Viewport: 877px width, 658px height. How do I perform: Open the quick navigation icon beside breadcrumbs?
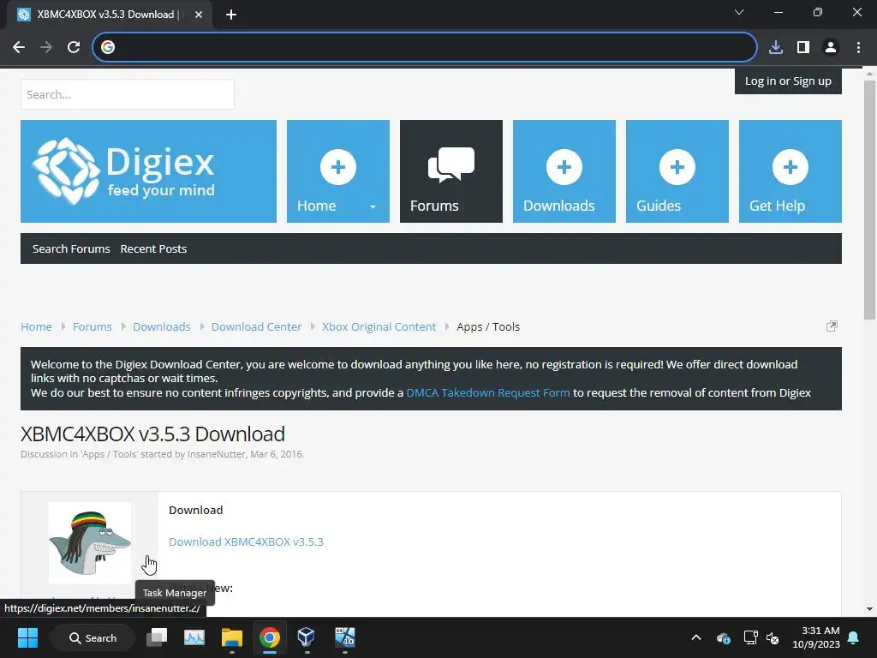tap(832, 326)
